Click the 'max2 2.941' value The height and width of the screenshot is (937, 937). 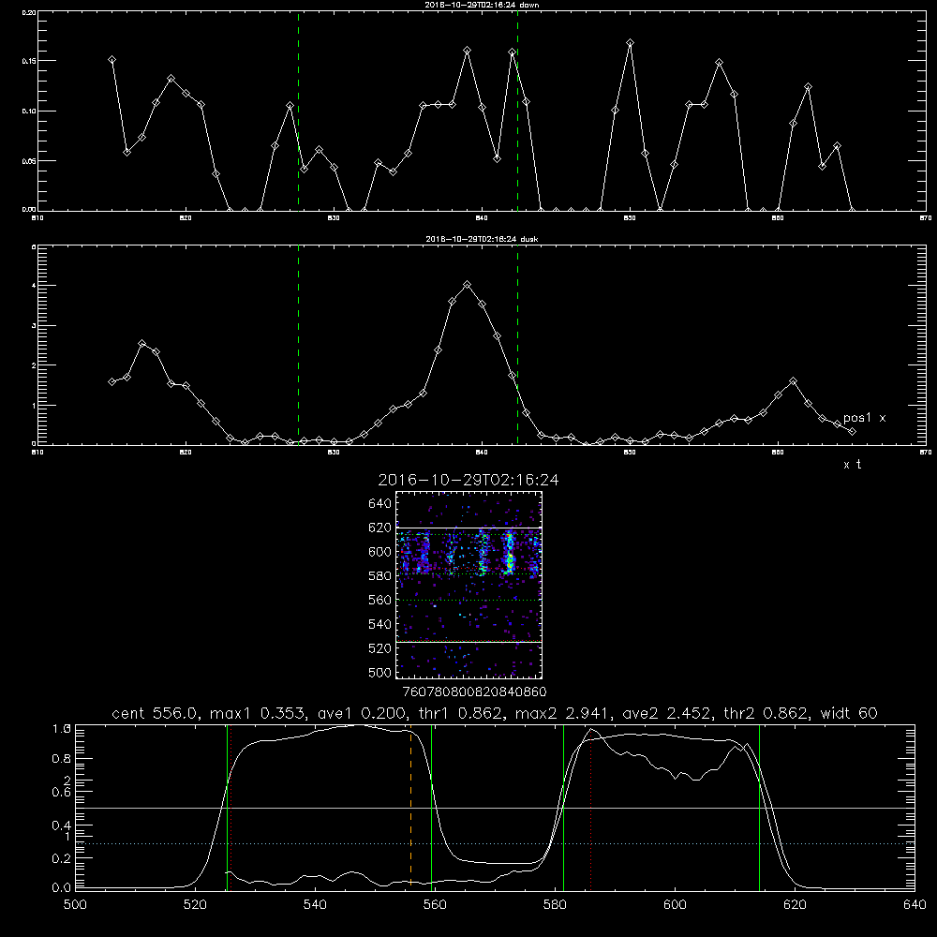pyautogui.click(x=565, y=713)
